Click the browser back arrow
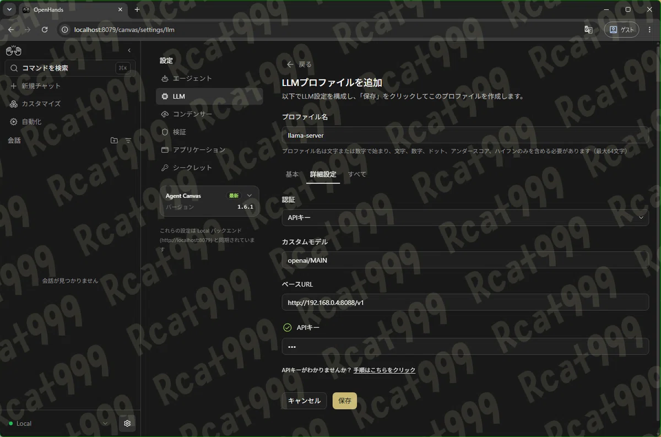This screenshot has width=661, height=437. click(11, 30)
